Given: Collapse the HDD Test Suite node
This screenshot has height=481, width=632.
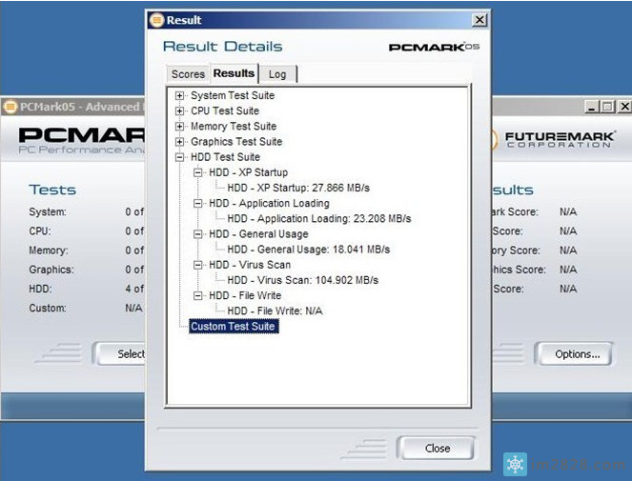Looking at the screenshot, I should (180, 157).
